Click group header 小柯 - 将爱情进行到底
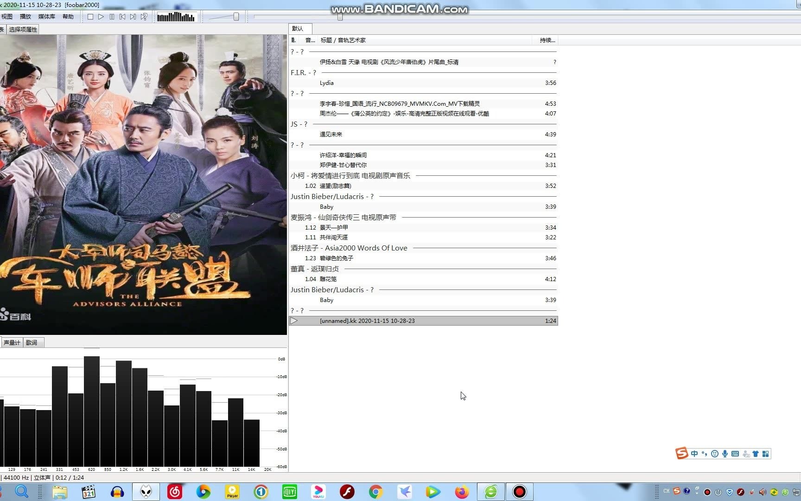 click(423, 176)
